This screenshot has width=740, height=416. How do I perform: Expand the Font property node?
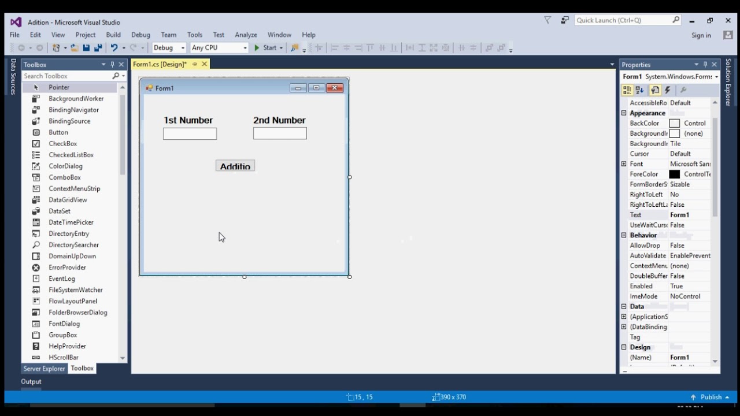point(624,164)
